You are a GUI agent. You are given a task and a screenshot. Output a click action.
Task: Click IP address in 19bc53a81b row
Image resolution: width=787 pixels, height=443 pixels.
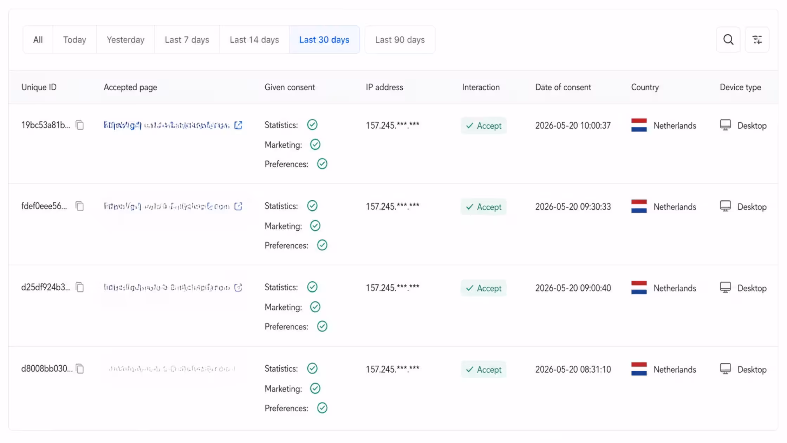point(392,125)
